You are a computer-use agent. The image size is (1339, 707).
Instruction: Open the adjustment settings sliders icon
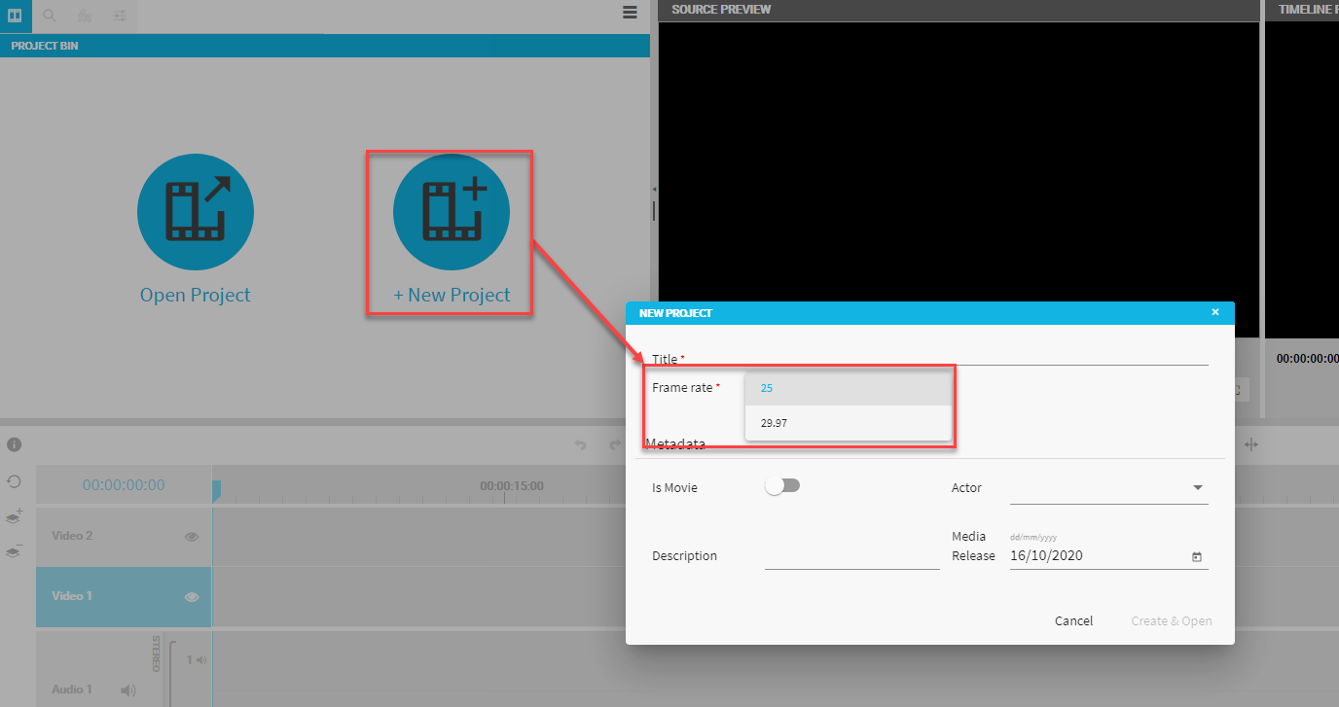pos(119,16)
